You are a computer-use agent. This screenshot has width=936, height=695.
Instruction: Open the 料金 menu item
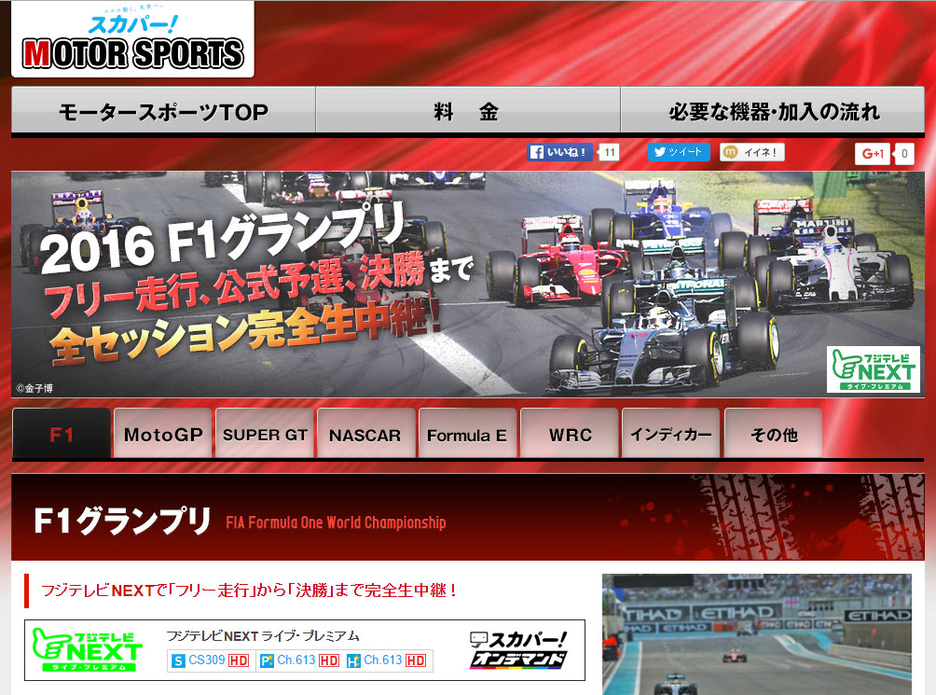(x=467, y=110)
